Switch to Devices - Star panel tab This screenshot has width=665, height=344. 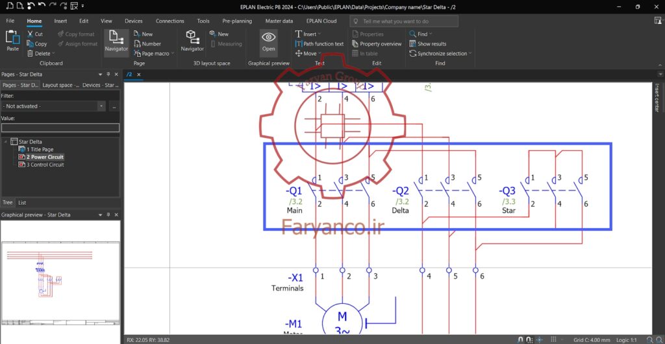click(x=100, y=85)
